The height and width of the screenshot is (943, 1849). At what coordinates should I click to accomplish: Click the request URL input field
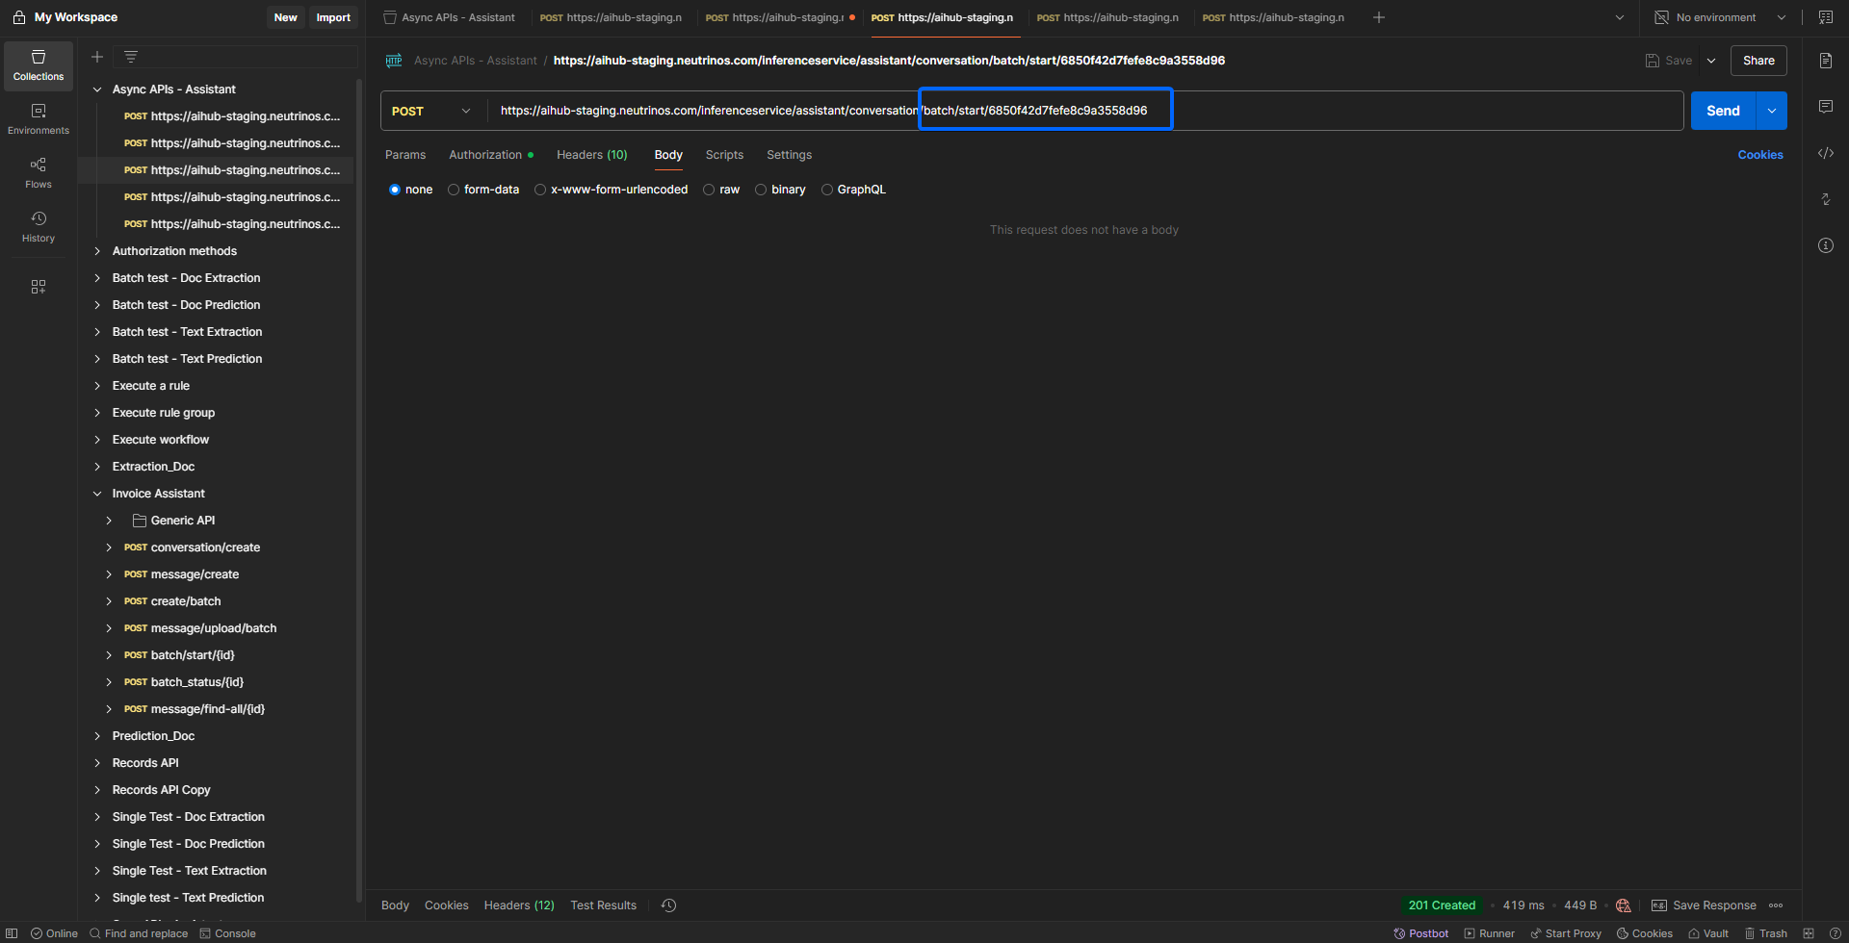1085,111
